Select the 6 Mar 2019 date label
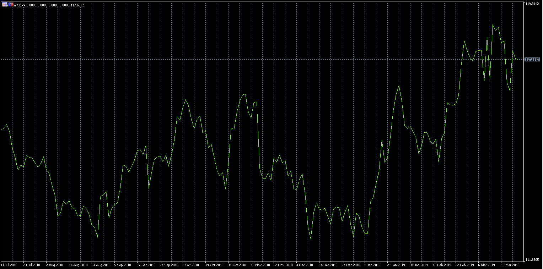Image resolution: width=543 pixels, height=269 pixels. coord(486,265)
